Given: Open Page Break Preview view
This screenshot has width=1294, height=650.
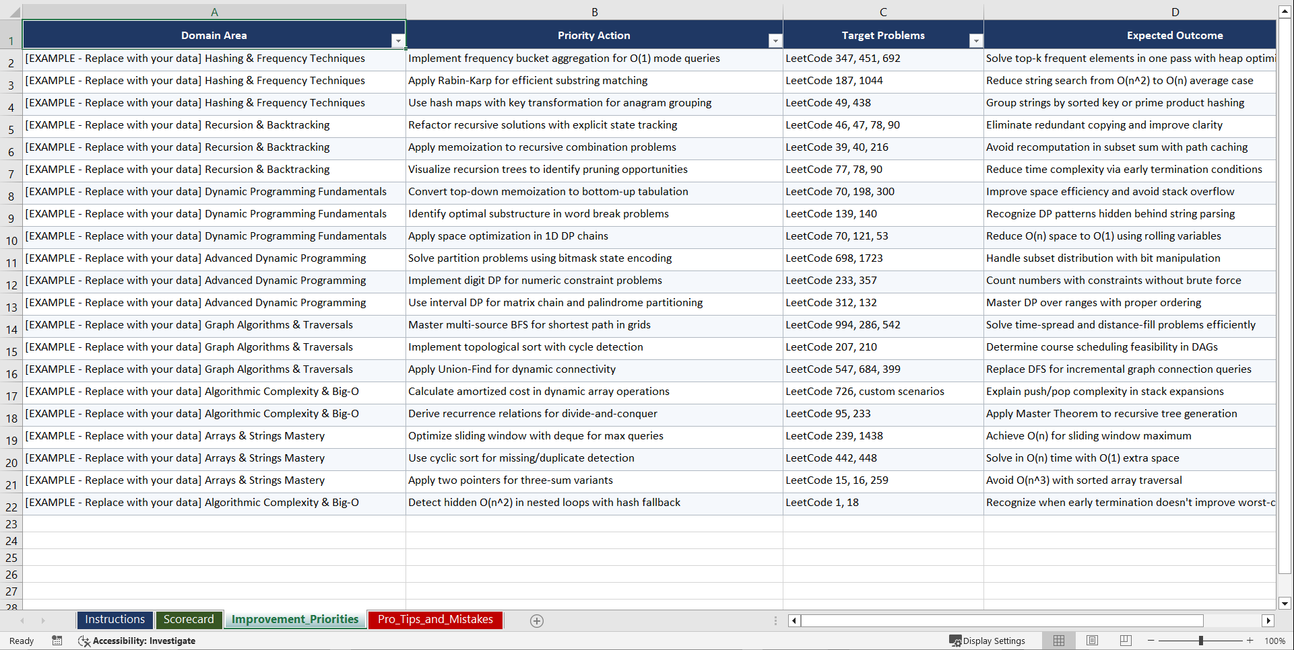Looking at the screenshot, I should coord(1125,641).
